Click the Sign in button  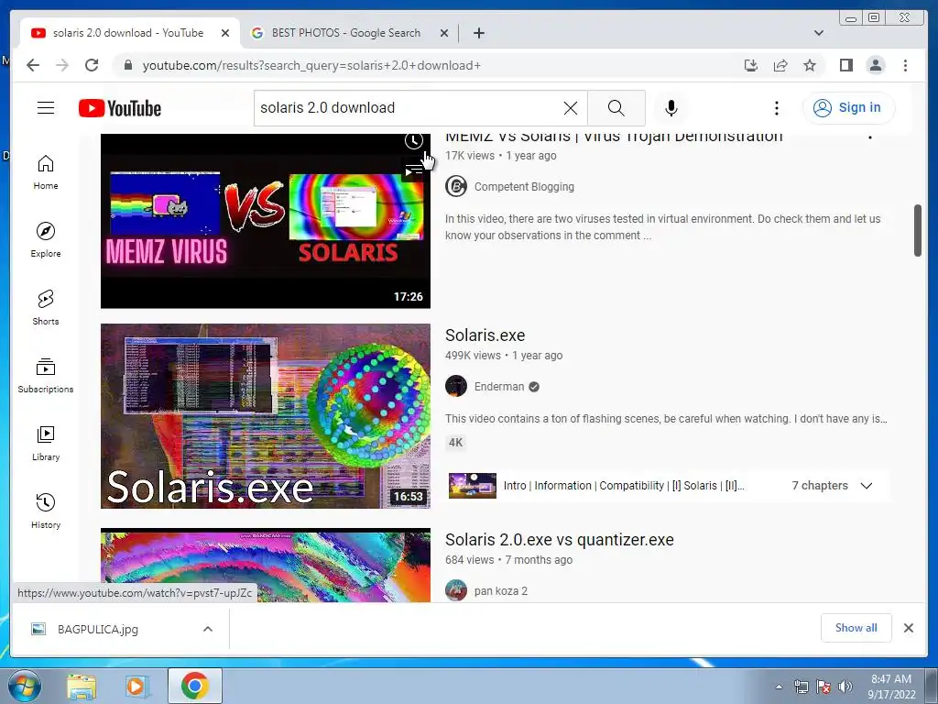pos(848,108)
